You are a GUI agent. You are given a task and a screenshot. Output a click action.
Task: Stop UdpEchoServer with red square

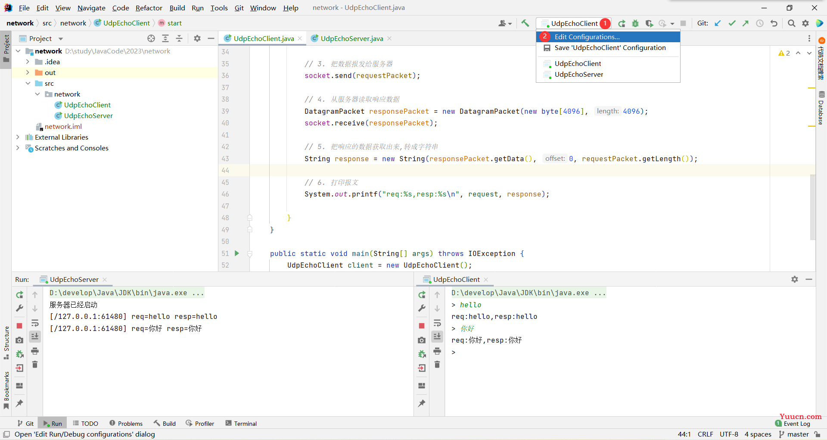19,326
